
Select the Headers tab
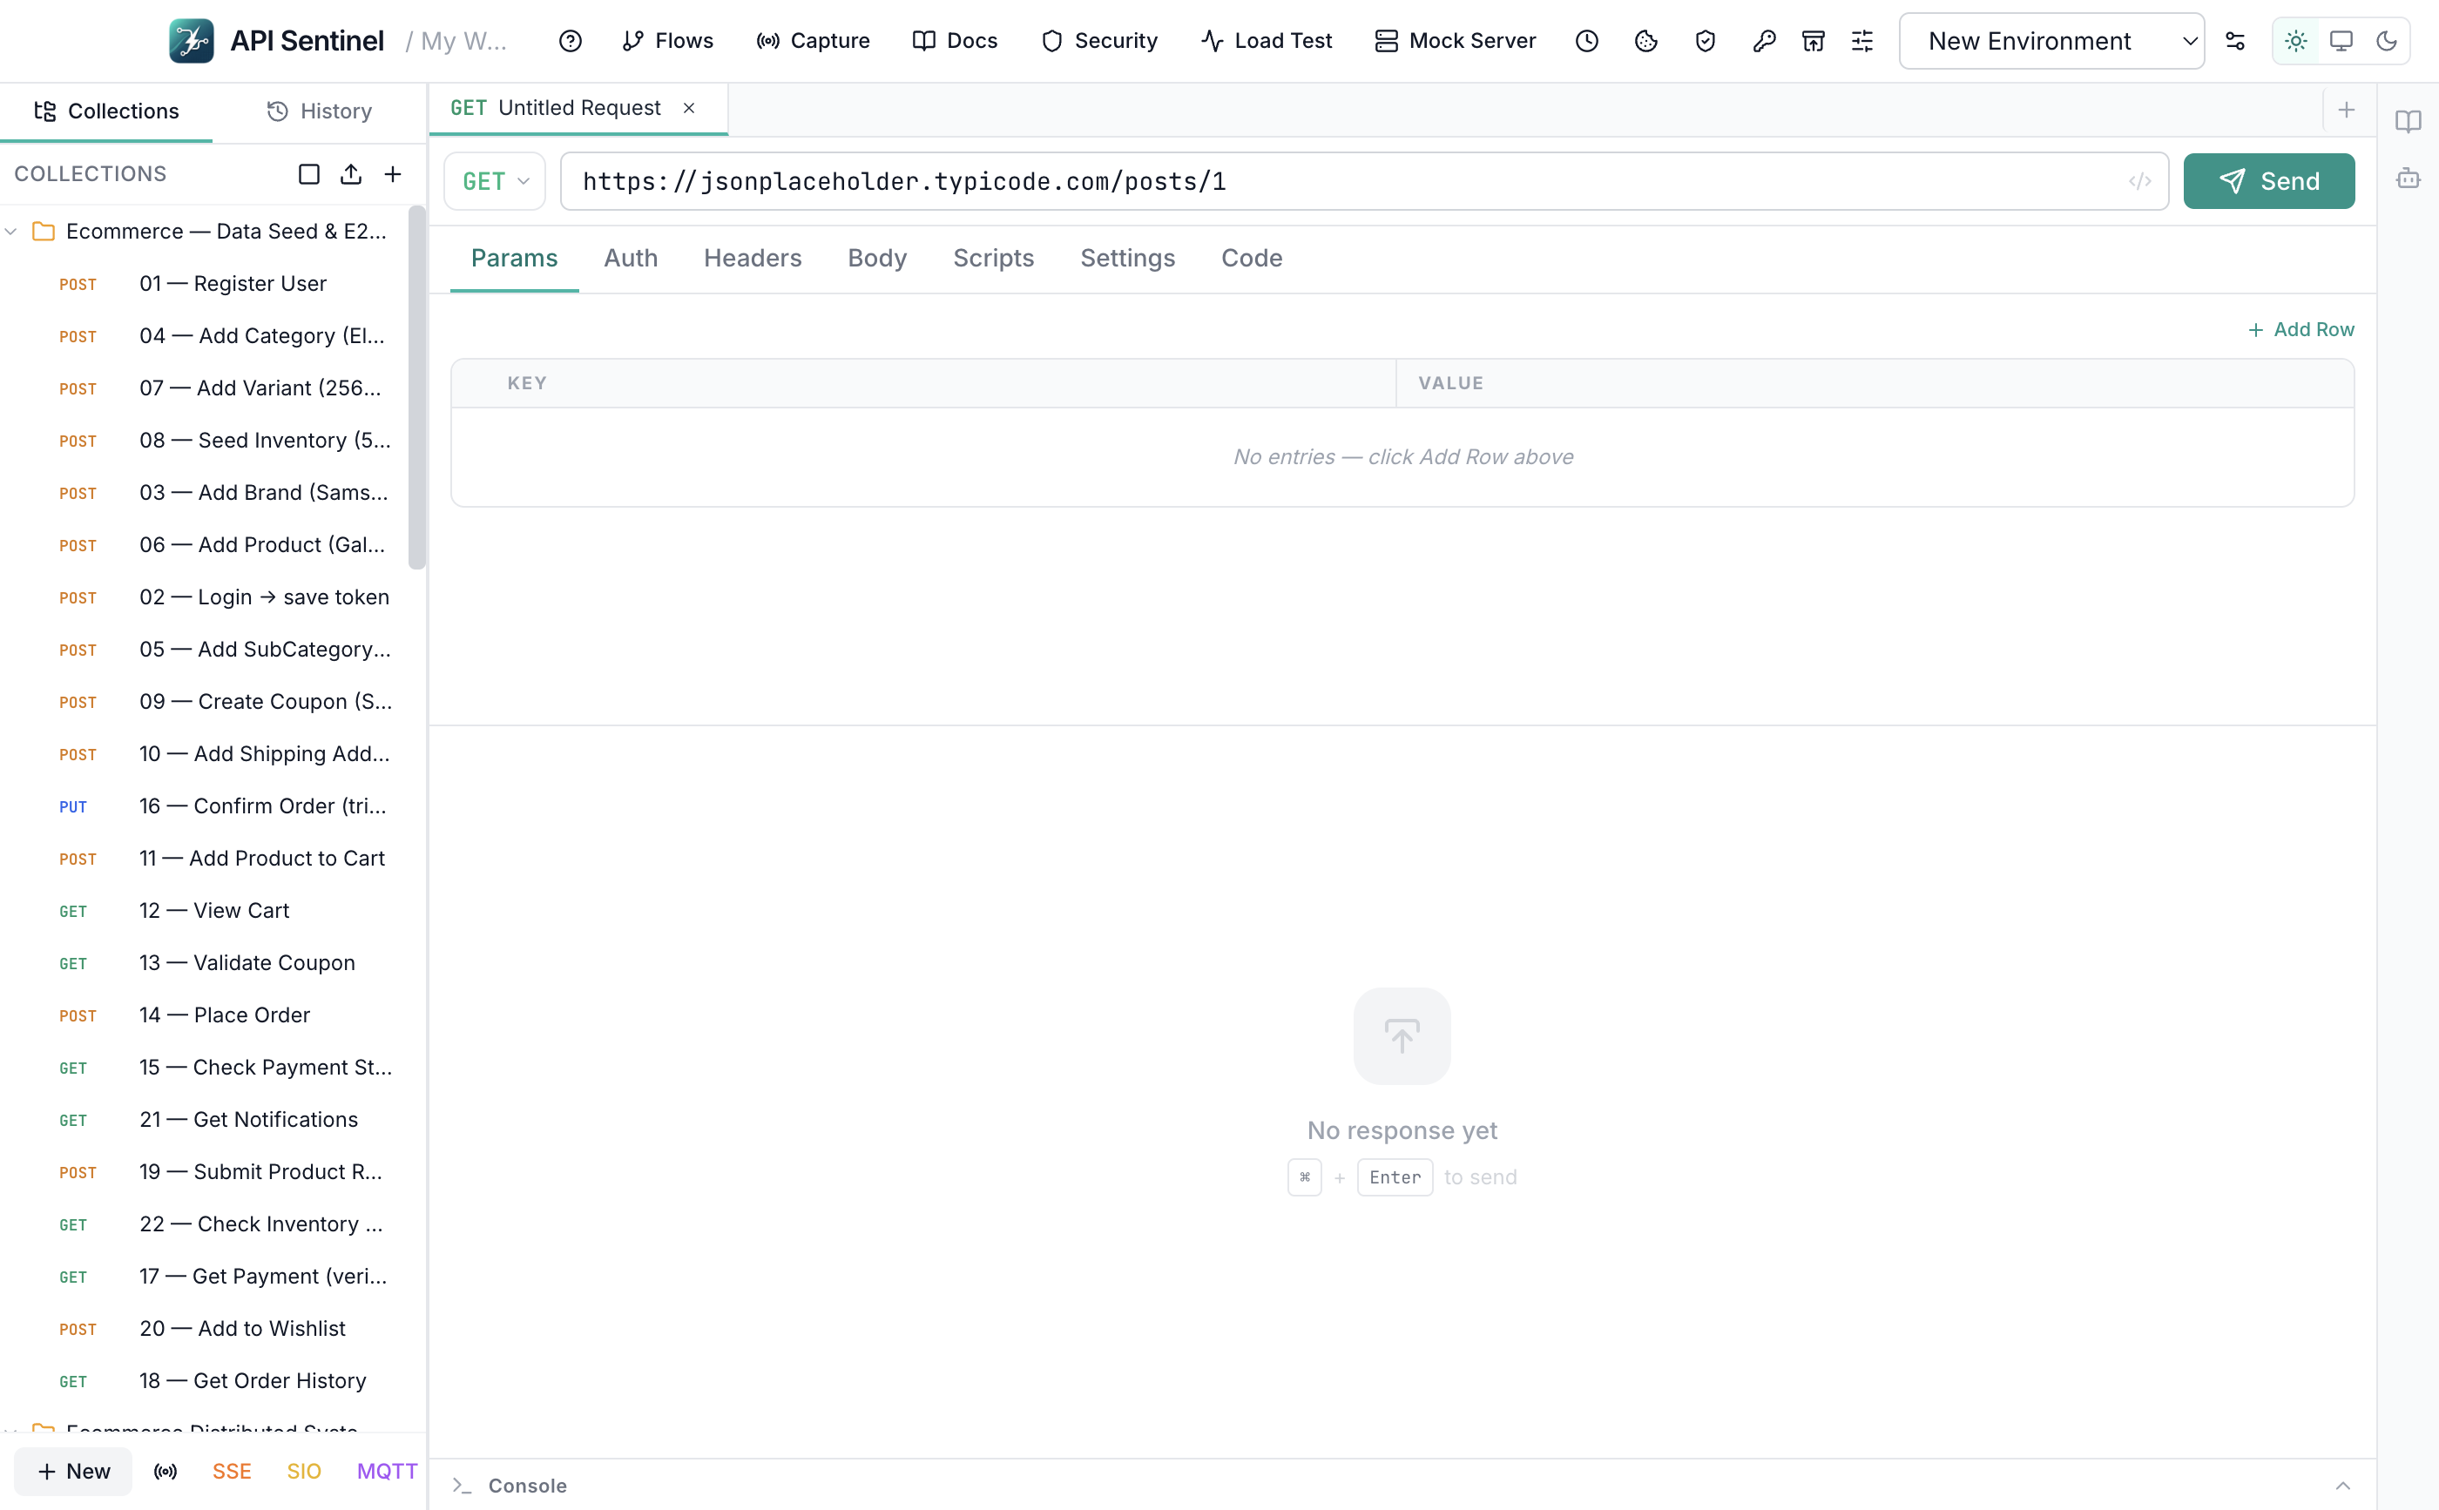pos(753,258)
